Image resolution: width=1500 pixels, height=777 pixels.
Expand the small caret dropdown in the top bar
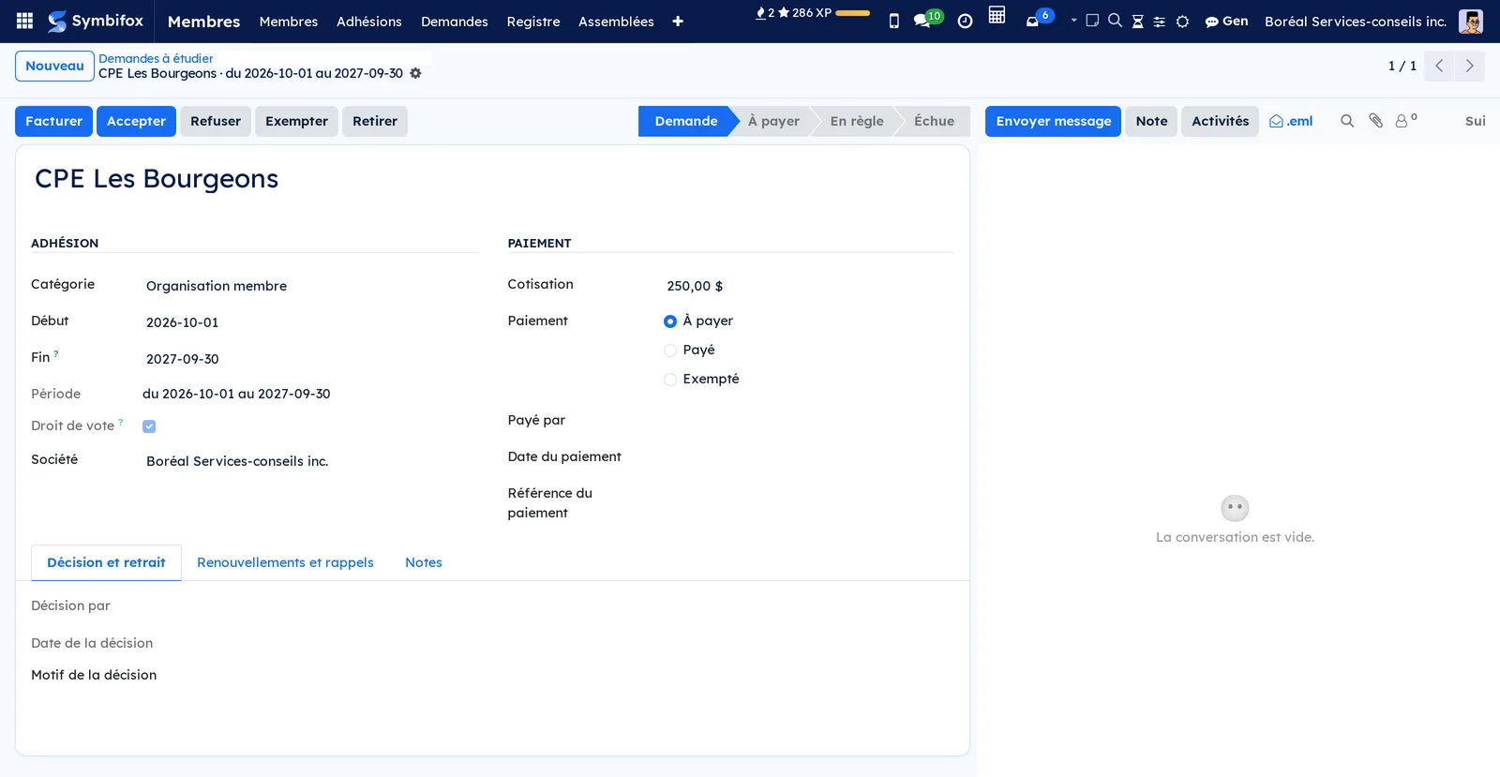(x=1073, y=20)
